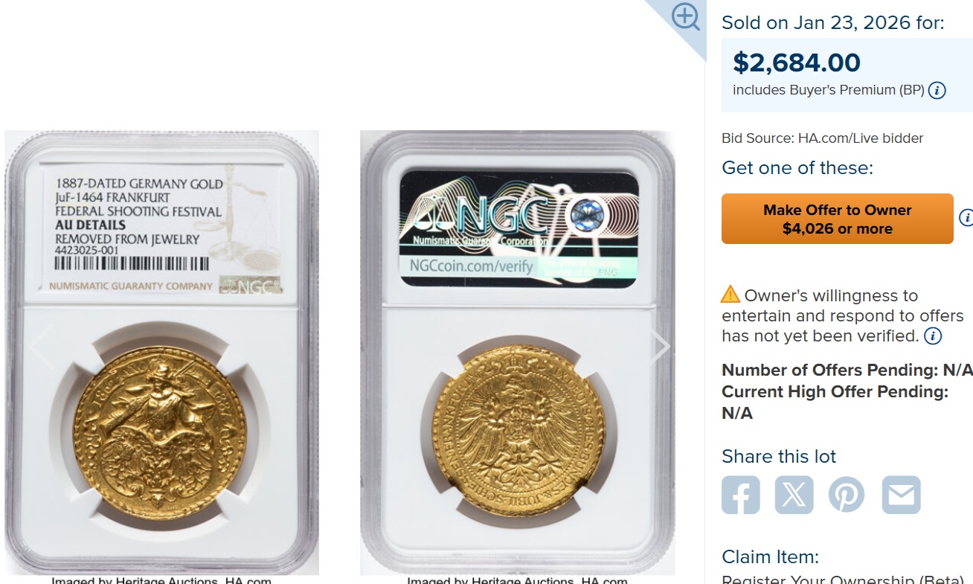The image size is (973, 584).
Task: Click Make Offer to Owner button
Action: 838,219
